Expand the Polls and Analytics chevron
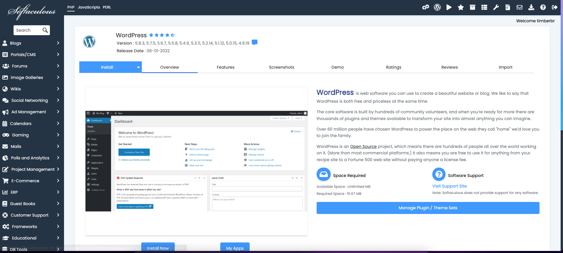 (x=58, y=158)
